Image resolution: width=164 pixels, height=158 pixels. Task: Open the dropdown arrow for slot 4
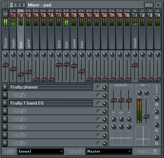coord(5,111)
